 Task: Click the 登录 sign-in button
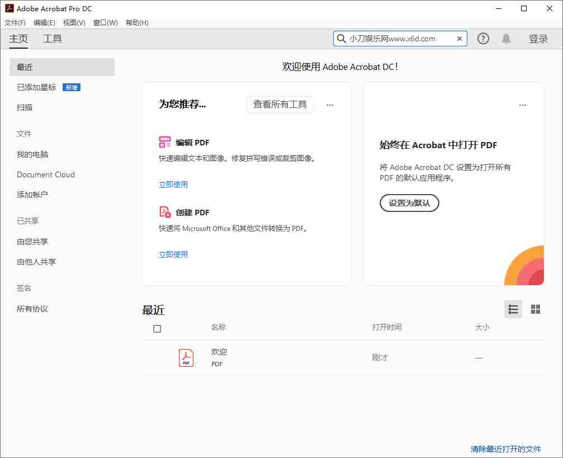(x=538, y=39)
